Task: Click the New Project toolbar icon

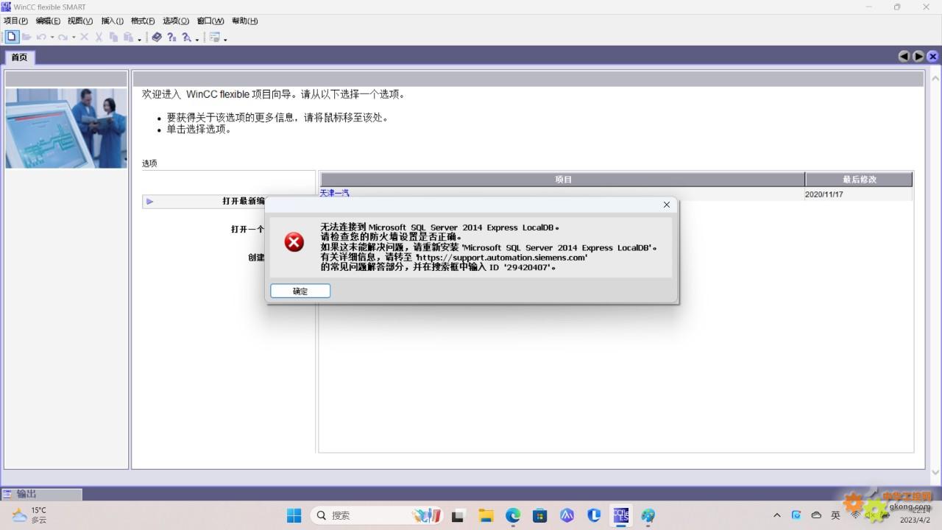Action: coord(12,37)
